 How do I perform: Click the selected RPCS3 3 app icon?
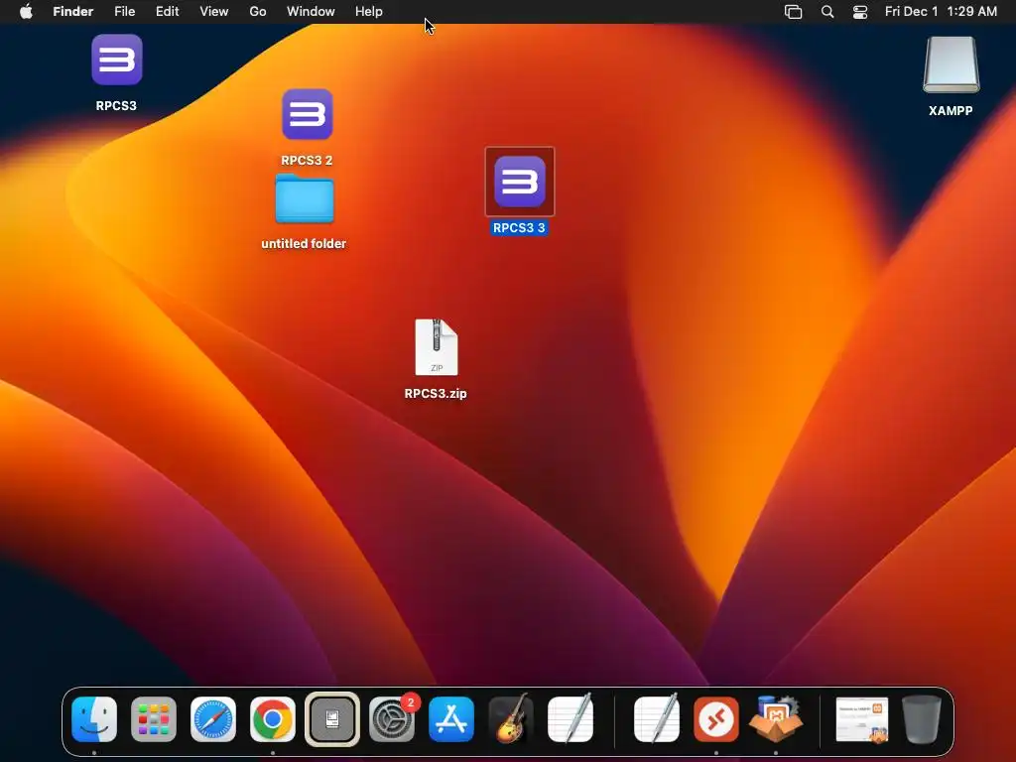[520, 182]
